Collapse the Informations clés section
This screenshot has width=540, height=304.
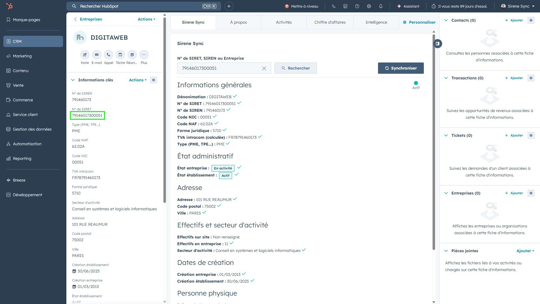click(x=73, y=80)
